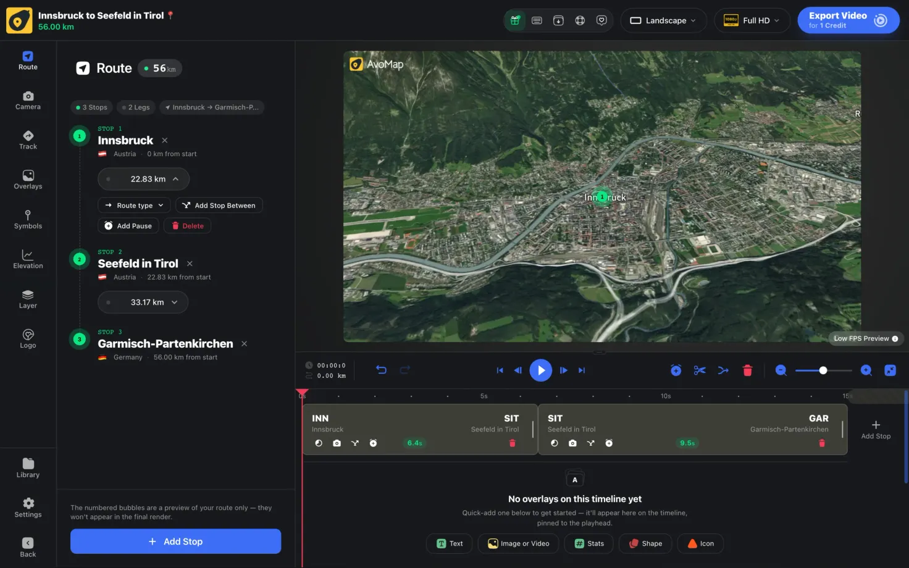Viewport: 909px width, 568px height.
Task: Collapse the 22.83 km leg details
Action: coord(143,179)
